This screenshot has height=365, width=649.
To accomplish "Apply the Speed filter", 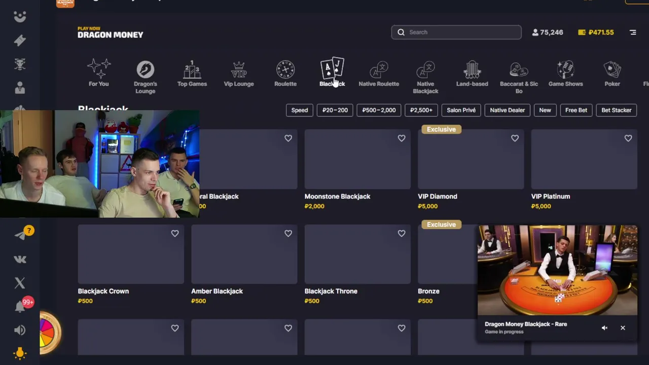I will click(300, 110).
